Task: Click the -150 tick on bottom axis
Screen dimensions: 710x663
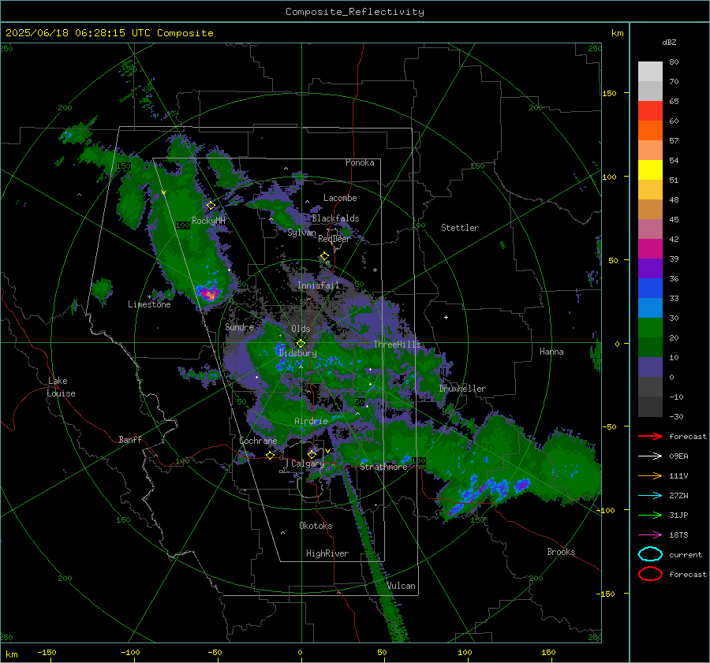Action: (47, 653)
